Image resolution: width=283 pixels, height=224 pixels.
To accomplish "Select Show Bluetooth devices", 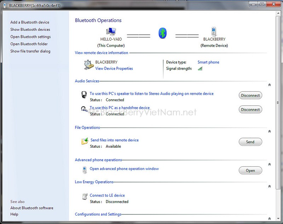I will pyautogui.click(x=30, y=29).
